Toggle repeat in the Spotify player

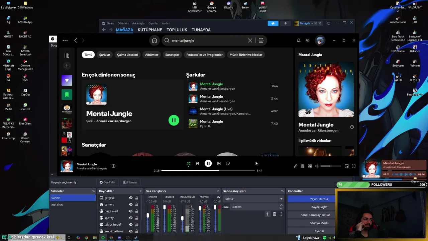pos(228,163)
